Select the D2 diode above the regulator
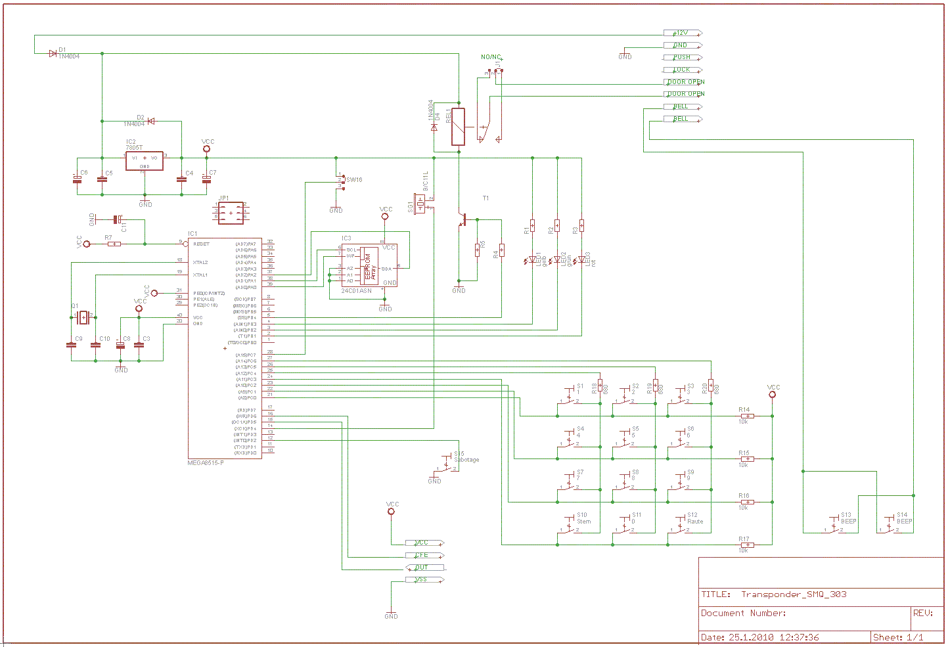 151,121
